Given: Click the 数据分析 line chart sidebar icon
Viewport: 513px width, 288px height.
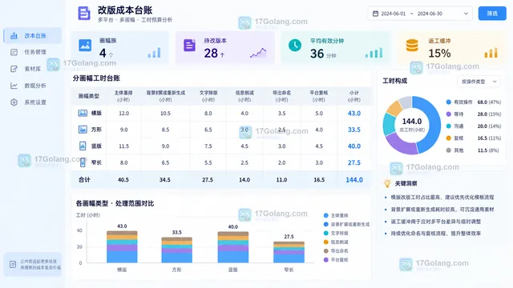Looking at the screenshot, I should 14,86.
